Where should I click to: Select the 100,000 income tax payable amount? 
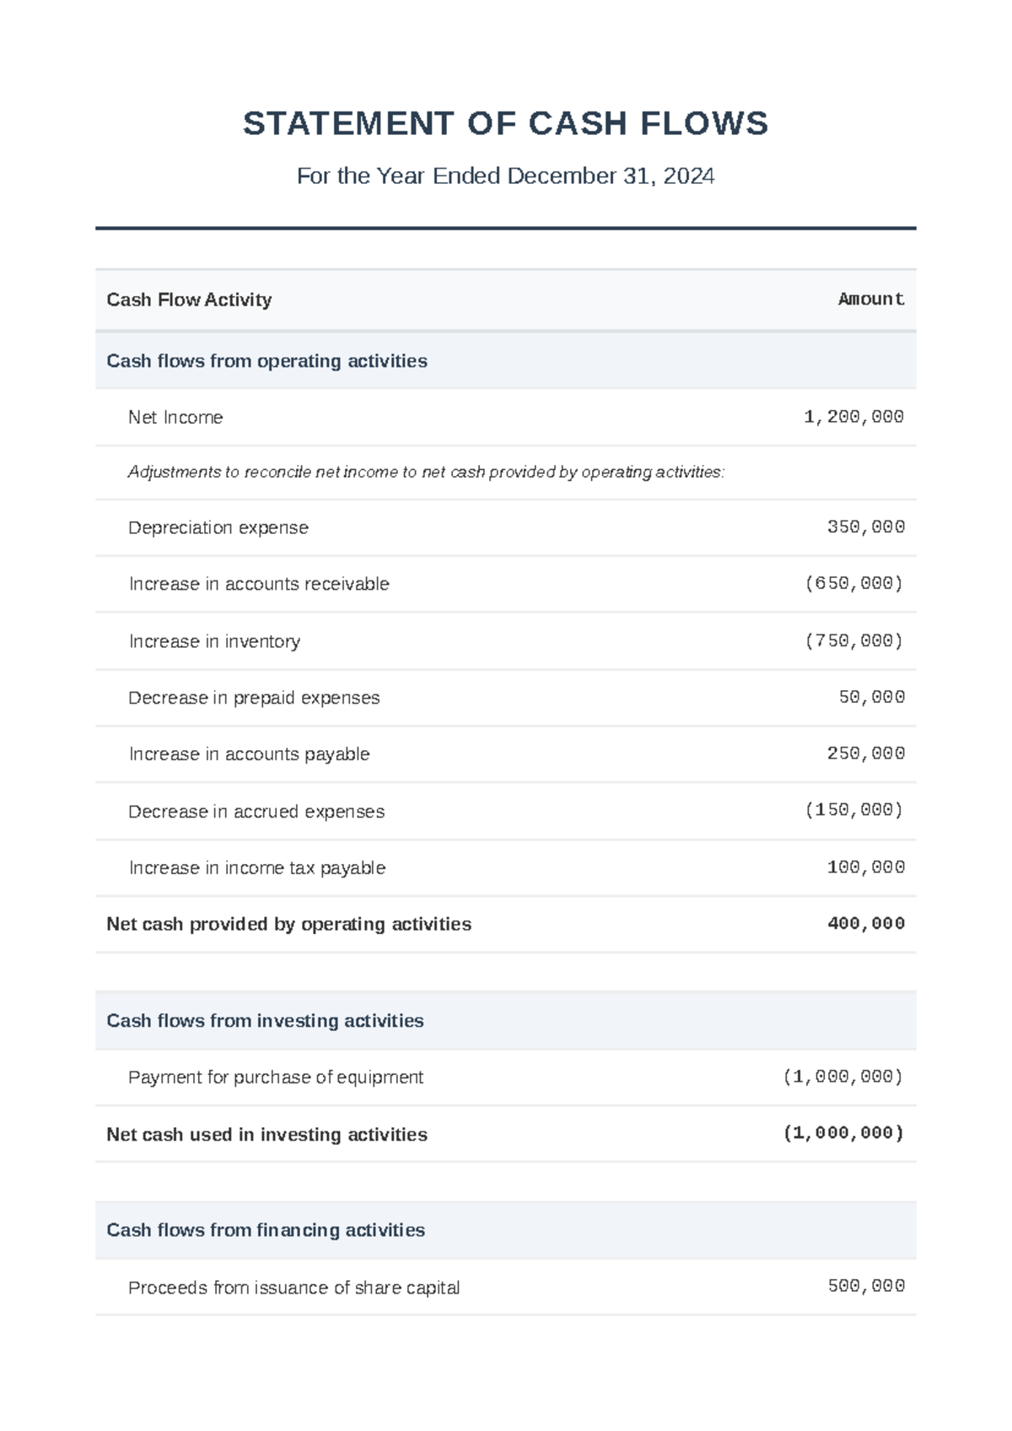[866, 867]
